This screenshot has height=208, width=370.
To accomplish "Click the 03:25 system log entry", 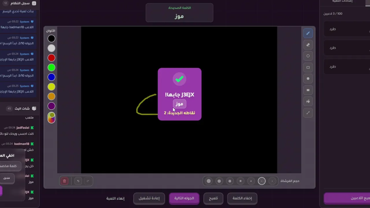I will 17,89.
